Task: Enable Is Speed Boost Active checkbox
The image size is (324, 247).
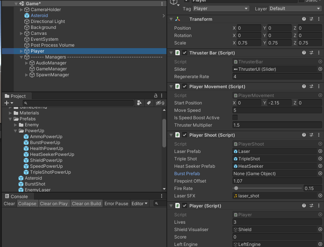Action: click(235, 117)
